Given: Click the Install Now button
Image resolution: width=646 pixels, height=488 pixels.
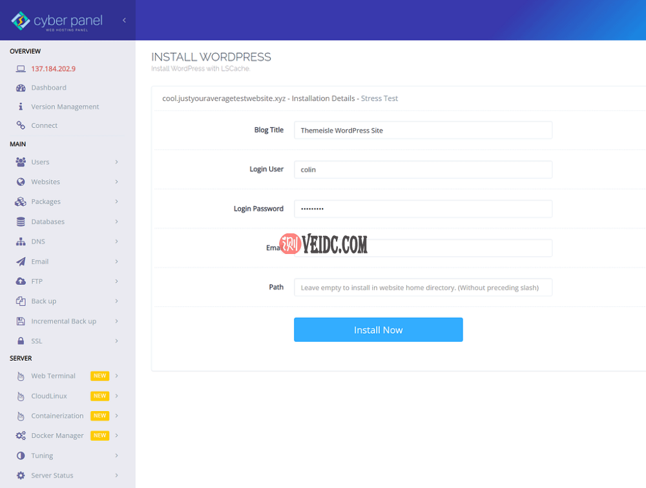Looking at the screenshot, I should [378, 330].
